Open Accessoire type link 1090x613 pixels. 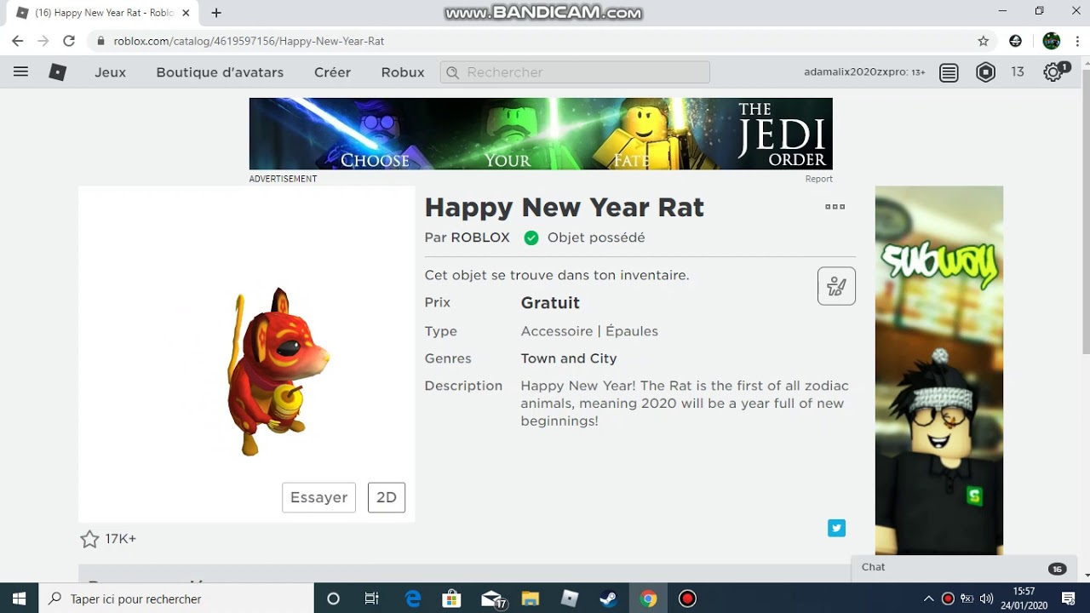pos(557,331)
